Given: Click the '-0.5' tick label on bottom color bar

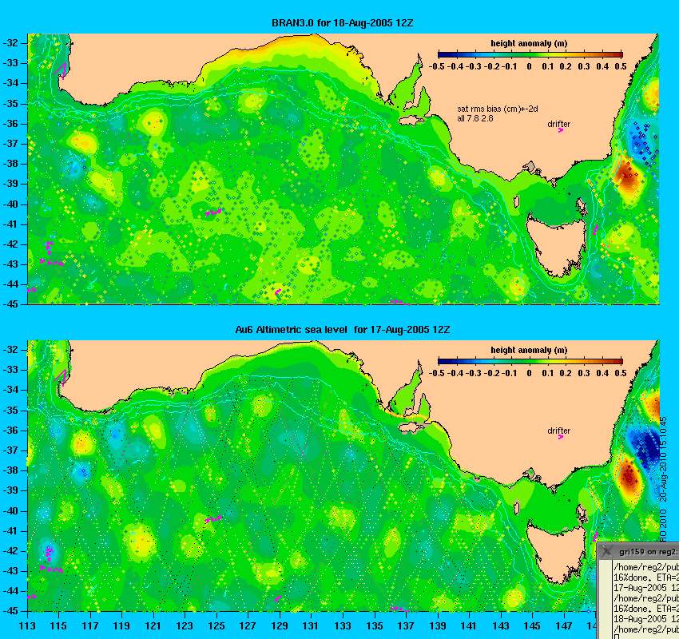Looking at the screenshot, I should pyautogui.click(x=436, y=373).
